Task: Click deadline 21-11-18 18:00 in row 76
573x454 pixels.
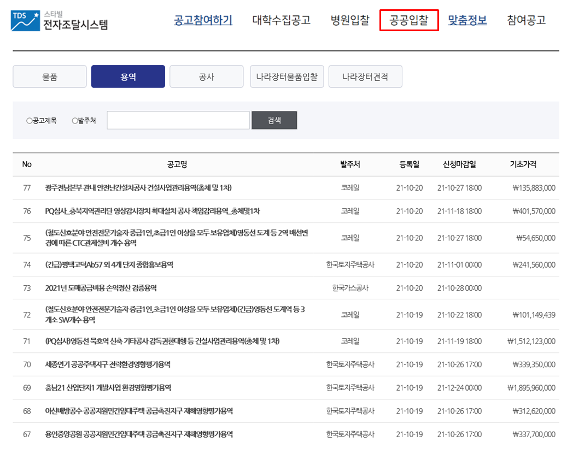Action: 459,211
